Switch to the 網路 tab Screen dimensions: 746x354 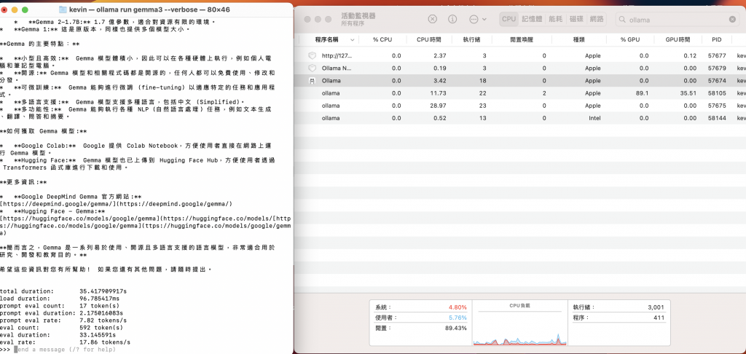pyautogui.click(x=597, y=19)
